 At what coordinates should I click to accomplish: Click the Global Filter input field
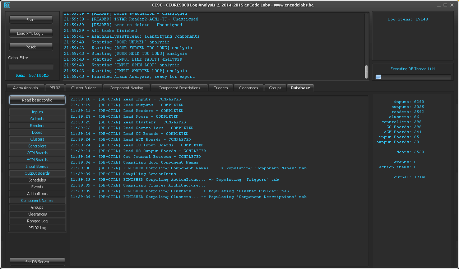(x=31, y=67)
